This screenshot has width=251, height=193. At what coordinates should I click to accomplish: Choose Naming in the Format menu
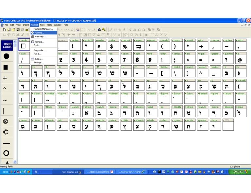tap(44, 33)
